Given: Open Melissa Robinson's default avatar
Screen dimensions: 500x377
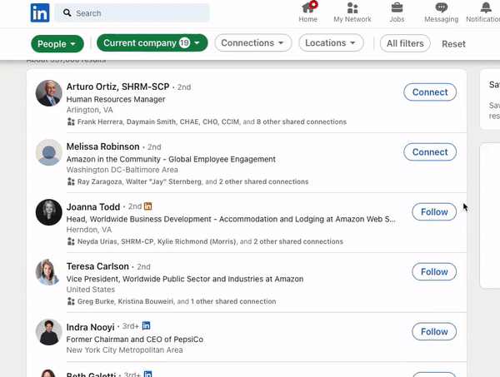Looking at the screenshot, I should pos(48,152).
